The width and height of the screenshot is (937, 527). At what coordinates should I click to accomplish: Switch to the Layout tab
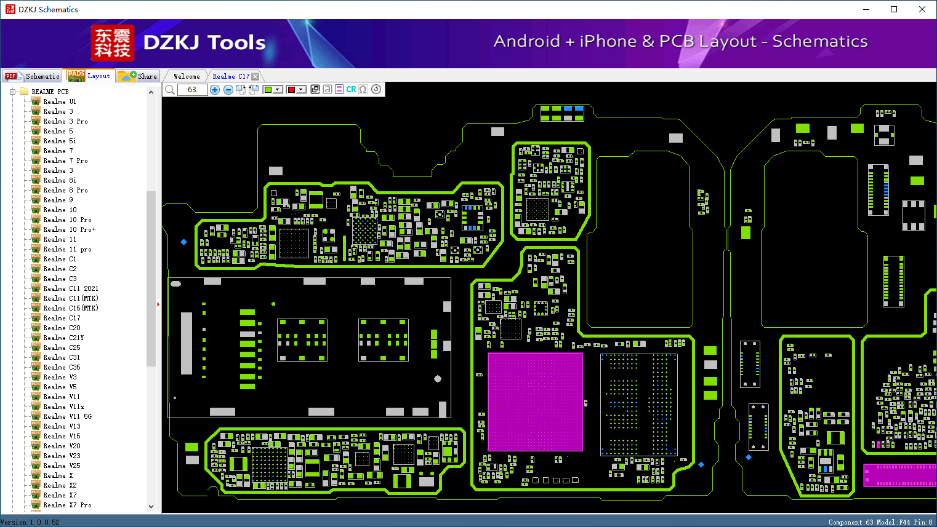pos(89,76)
